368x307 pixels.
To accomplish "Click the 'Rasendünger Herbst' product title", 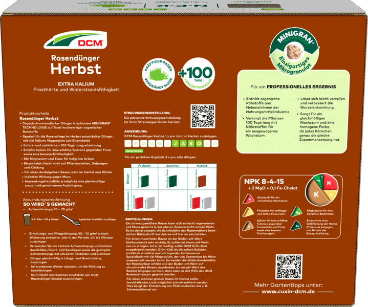I will (76, 64).
